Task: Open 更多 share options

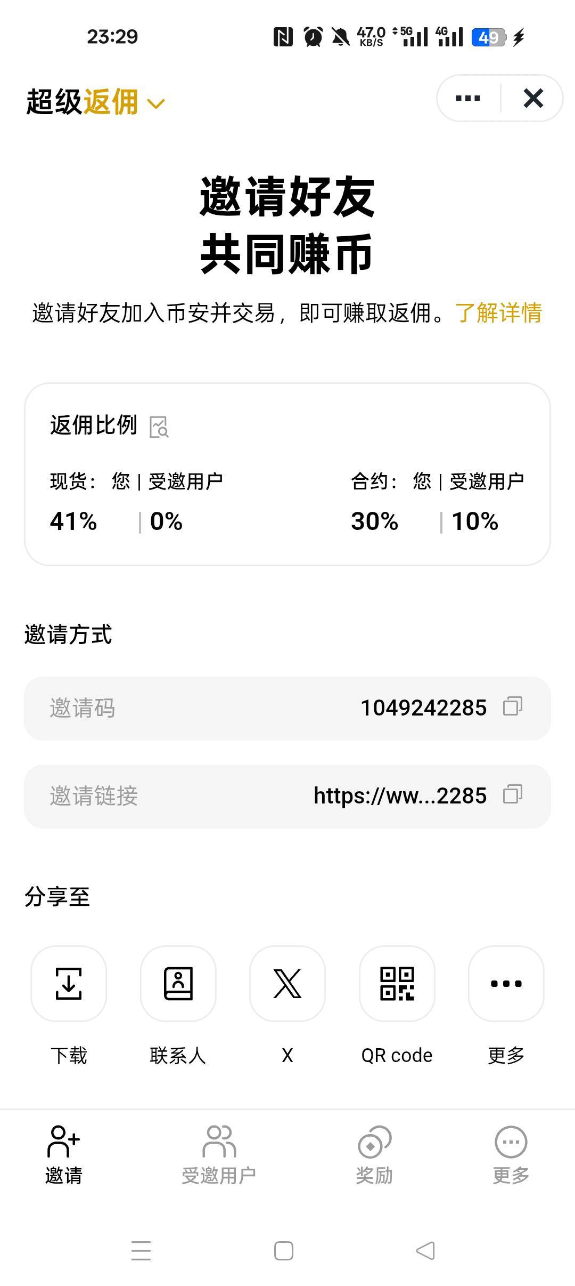Action: point(506,984)
